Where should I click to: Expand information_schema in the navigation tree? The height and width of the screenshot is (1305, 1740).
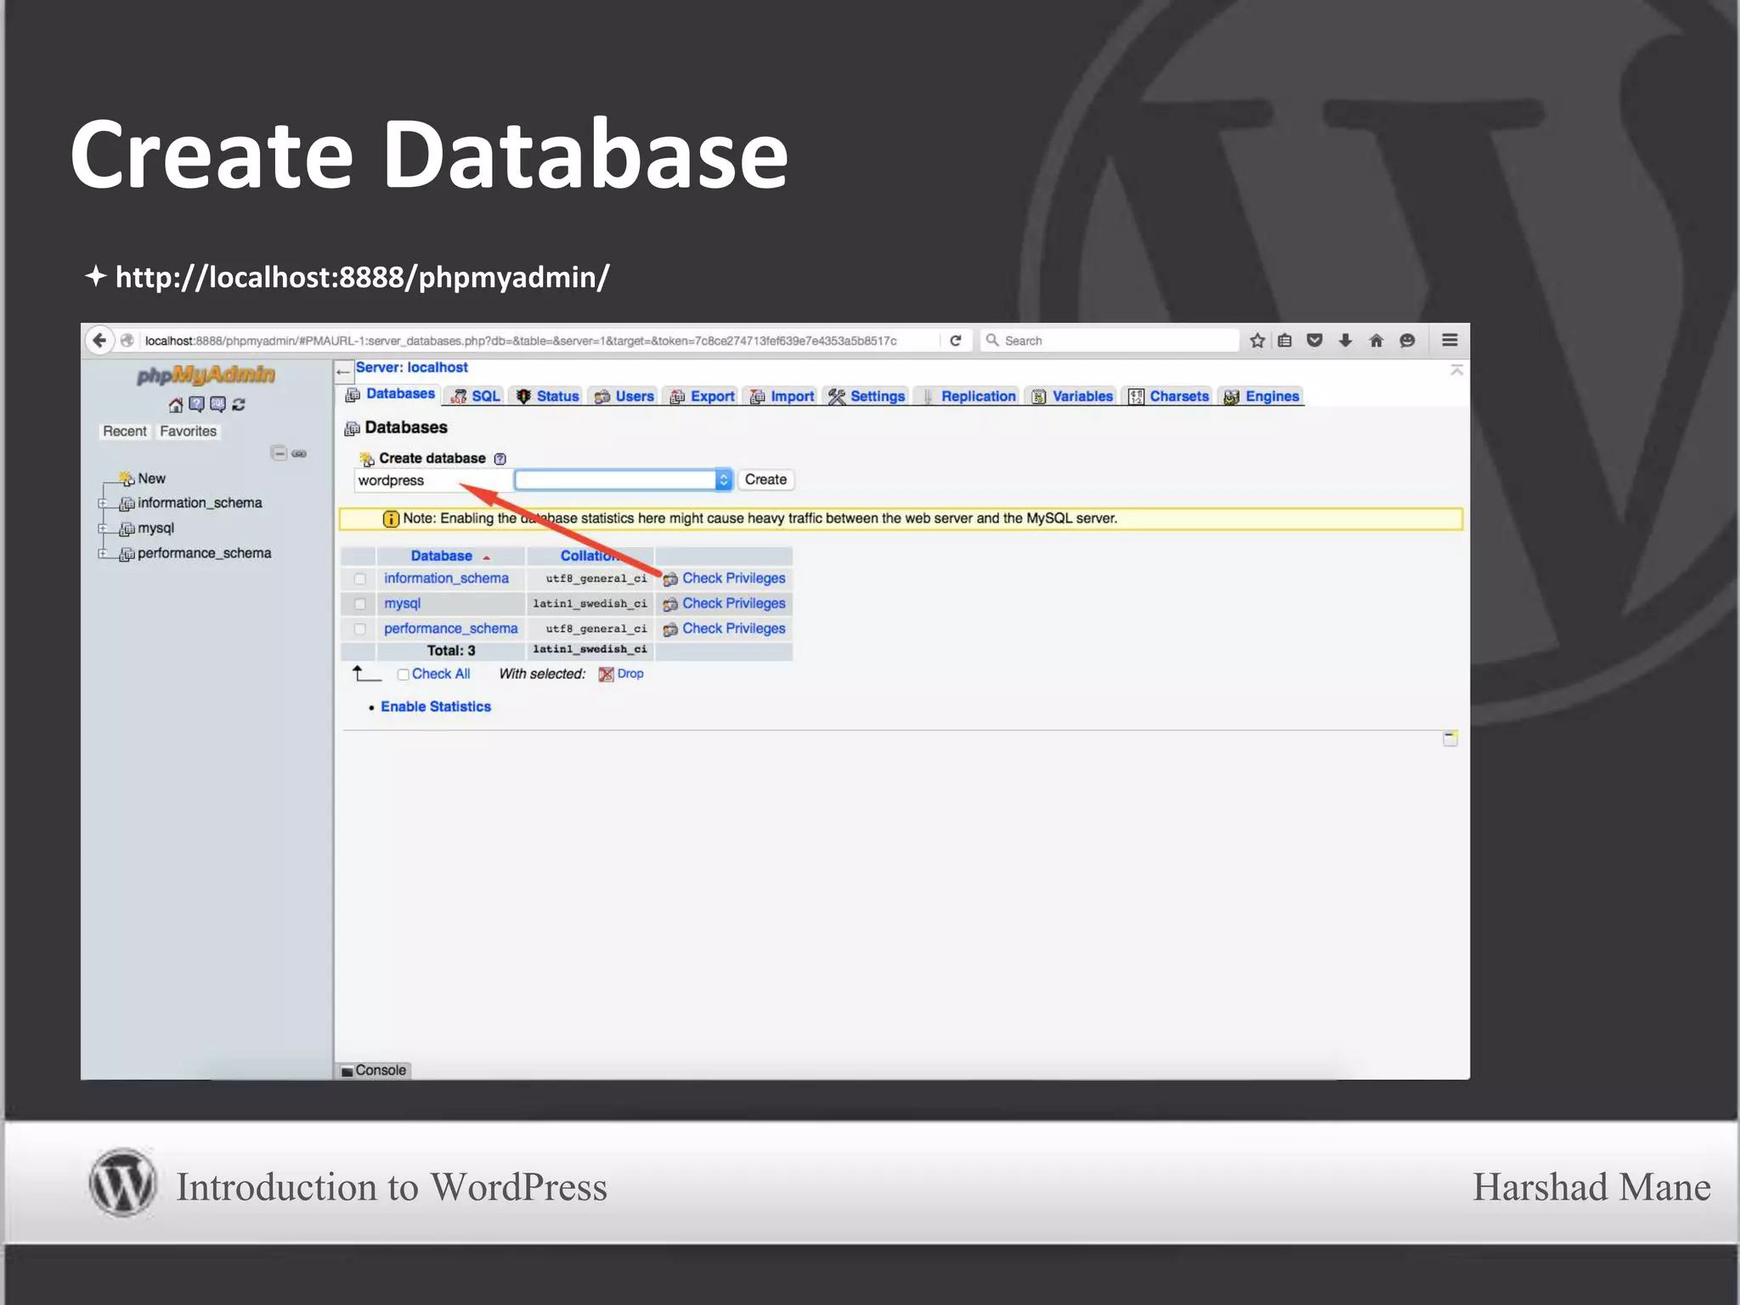[x=103, y=504]
